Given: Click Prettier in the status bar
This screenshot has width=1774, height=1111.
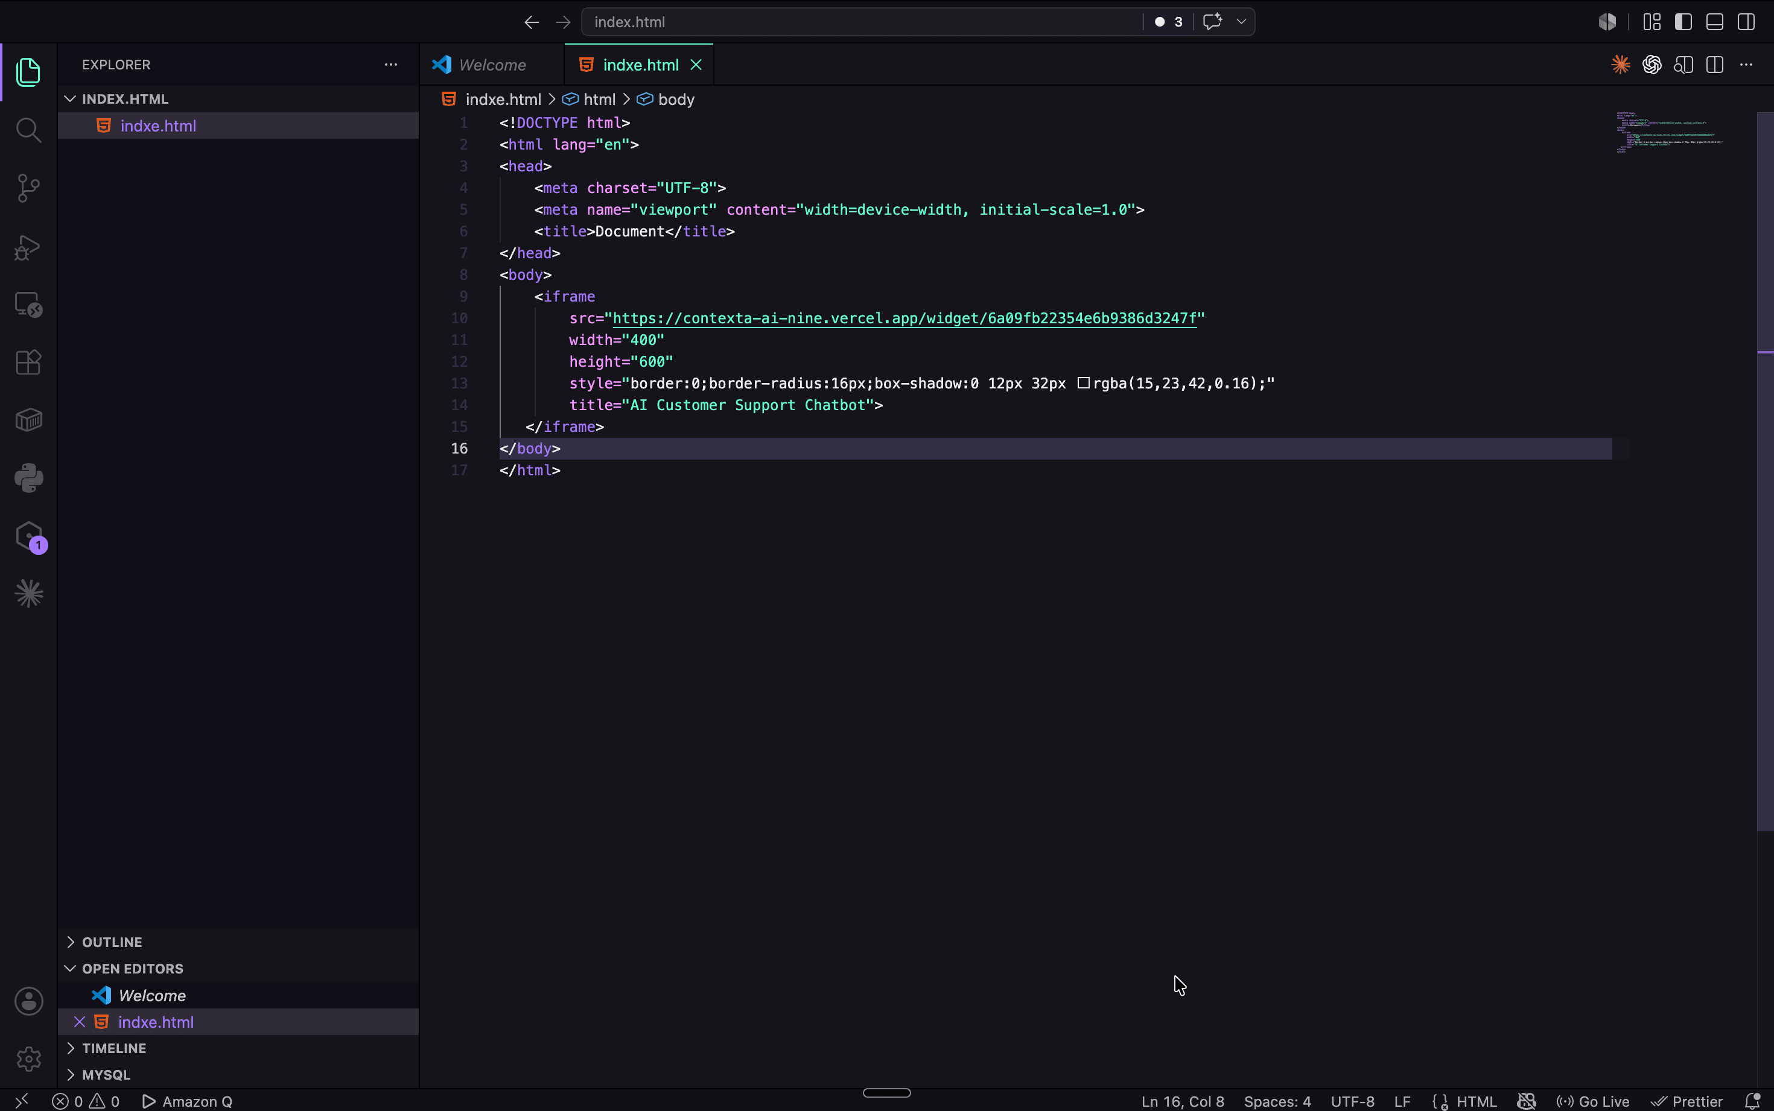Looking at the screenshot, I should 1687,1101.
